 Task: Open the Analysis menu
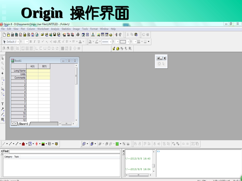pyautogui.click(x=55, y=29)
